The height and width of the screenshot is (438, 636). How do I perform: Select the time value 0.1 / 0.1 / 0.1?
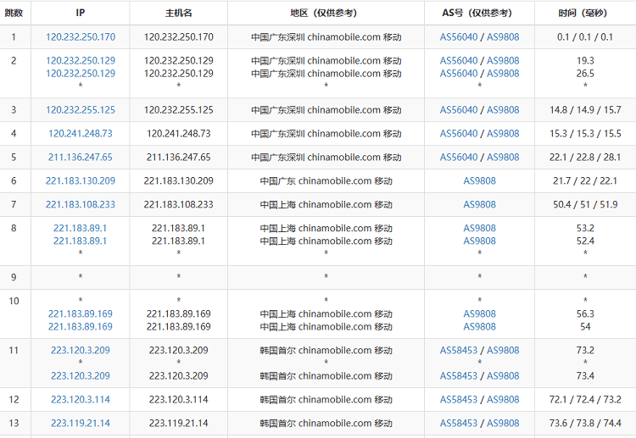click(585, 37)
